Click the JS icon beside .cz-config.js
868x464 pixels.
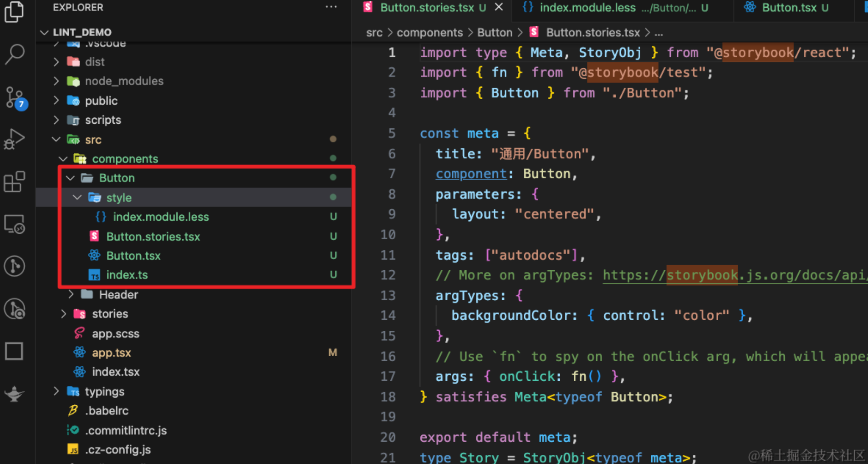point(73,449)
